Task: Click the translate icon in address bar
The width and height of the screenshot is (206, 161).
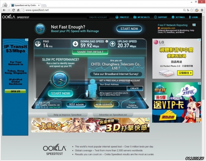Action: (x=188, y=10)
